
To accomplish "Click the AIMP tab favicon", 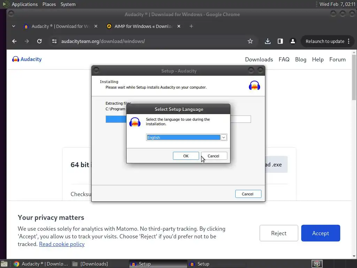I will [109, 27].
